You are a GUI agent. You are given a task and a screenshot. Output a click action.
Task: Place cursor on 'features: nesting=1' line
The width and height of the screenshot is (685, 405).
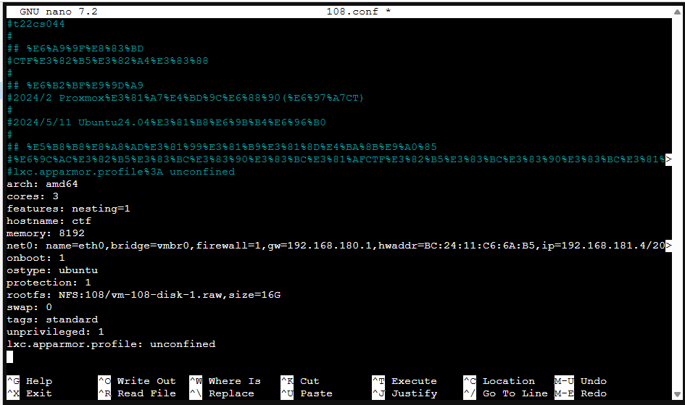[x=69, y=209]
